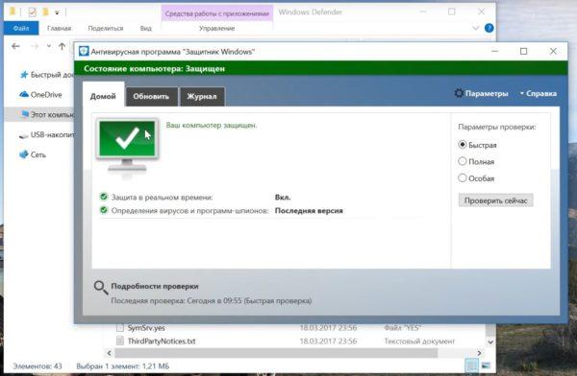Screen dimensions: 577x376
Task: Switch to Домой tab
Action: (x=103, y=96)
